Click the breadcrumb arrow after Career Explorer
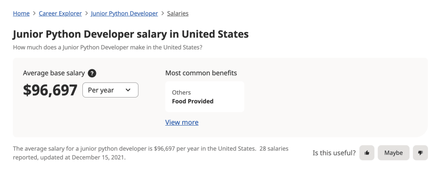Screen dimensions: 438x172 click(x=86, y=14)
